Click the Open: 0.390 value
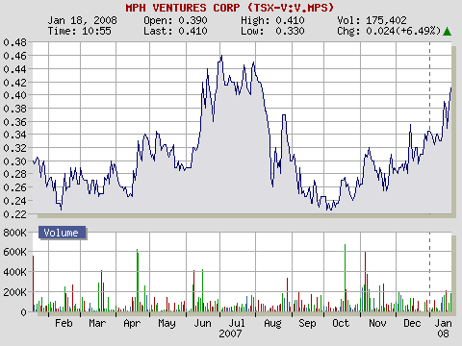The width and height of the screenshot is (462, 346). pos(175,20)
